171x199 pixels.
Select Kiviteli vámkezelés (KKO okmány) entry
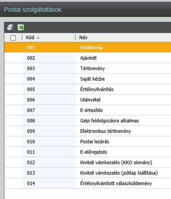tap(116, 162)
